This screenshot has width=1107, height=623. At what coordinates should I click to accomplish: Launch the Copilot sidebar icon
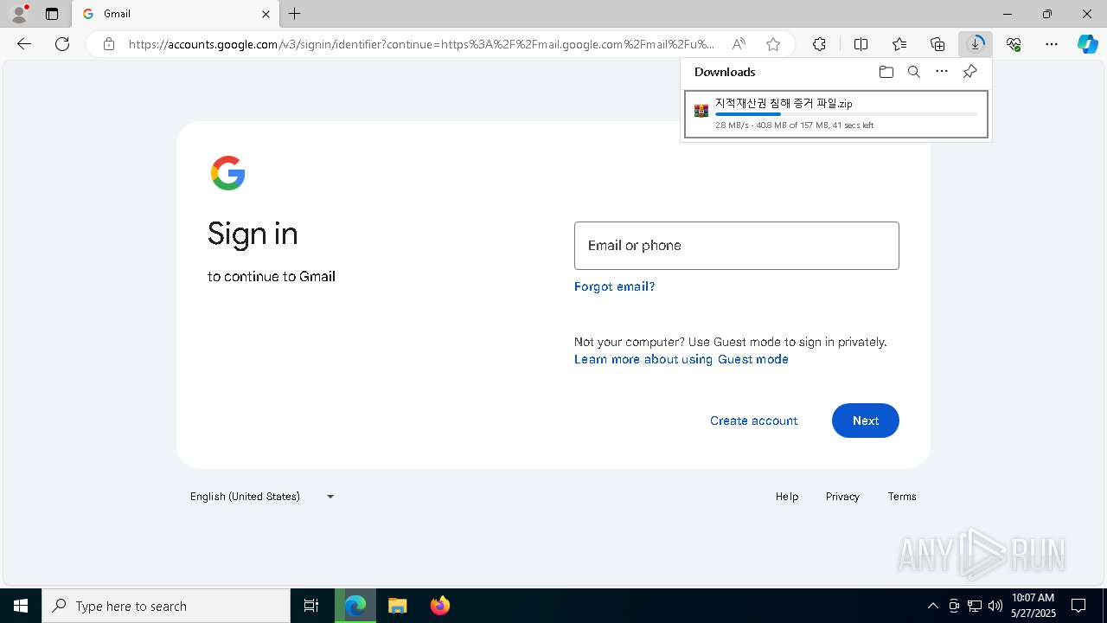[1087, 44]
